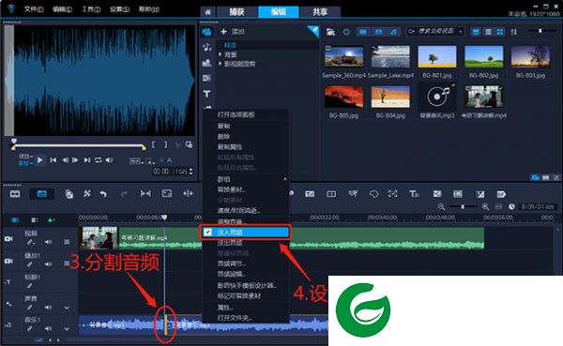
Task: Click the Pan and Zoom icon
Action: [x=392, y=194]
